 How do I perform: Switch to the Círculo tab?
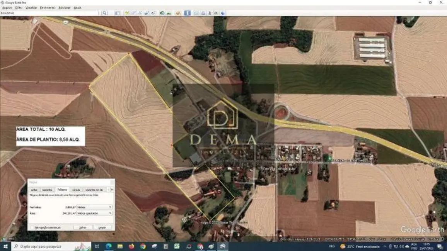tap(76, 190)
